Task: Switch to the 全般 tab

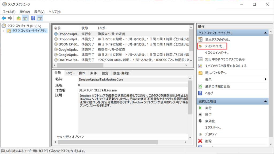Action: click(58, 73)
